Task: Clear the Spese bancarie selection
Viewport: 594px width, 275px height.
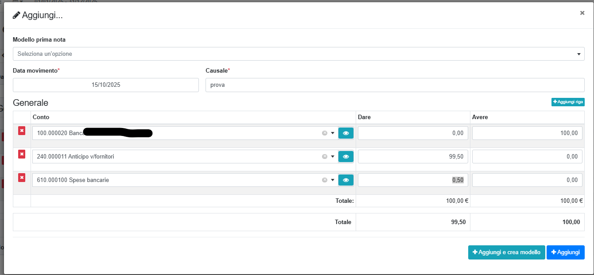Action: 324,180
